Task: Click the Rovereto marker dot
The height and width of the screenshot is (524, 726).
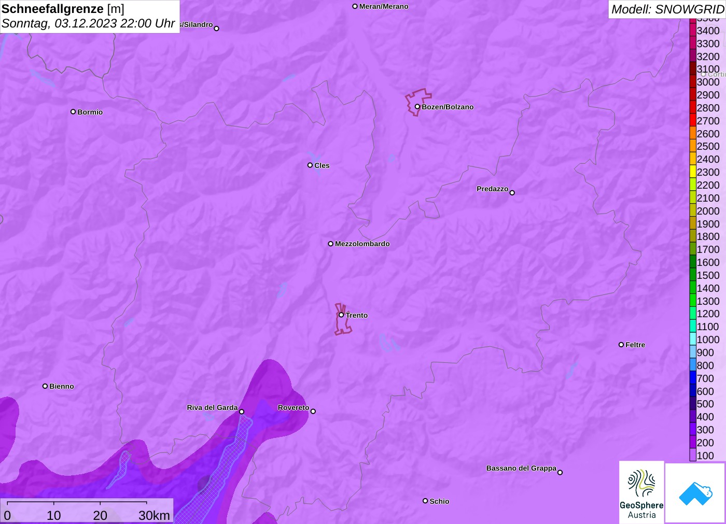Action: click(313, 412)
